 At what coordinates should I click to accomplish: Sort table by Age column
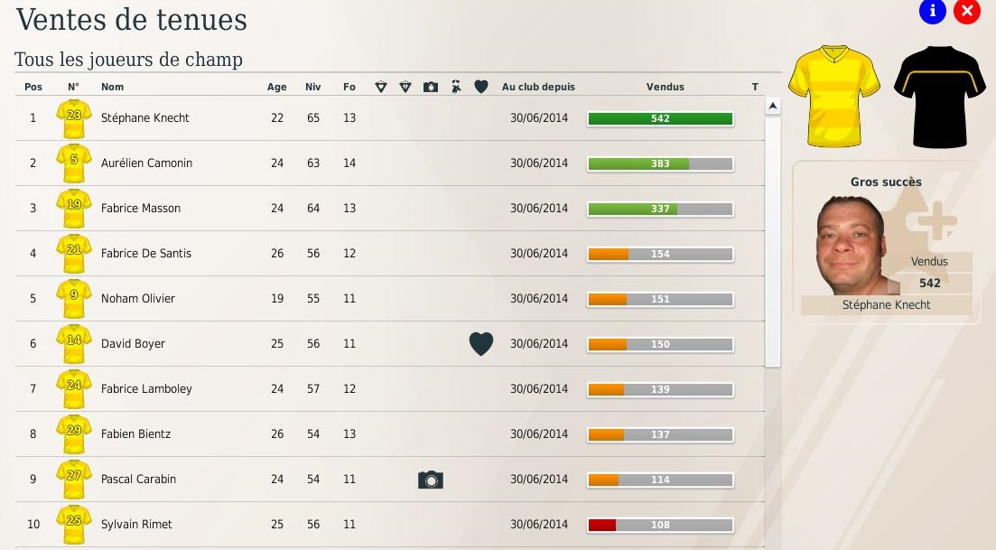tap(277, 87)
